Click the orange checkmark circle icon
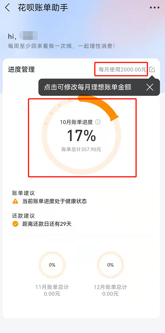Image resolution: width=165 pixels, height=333 pixels. point(15,224)
